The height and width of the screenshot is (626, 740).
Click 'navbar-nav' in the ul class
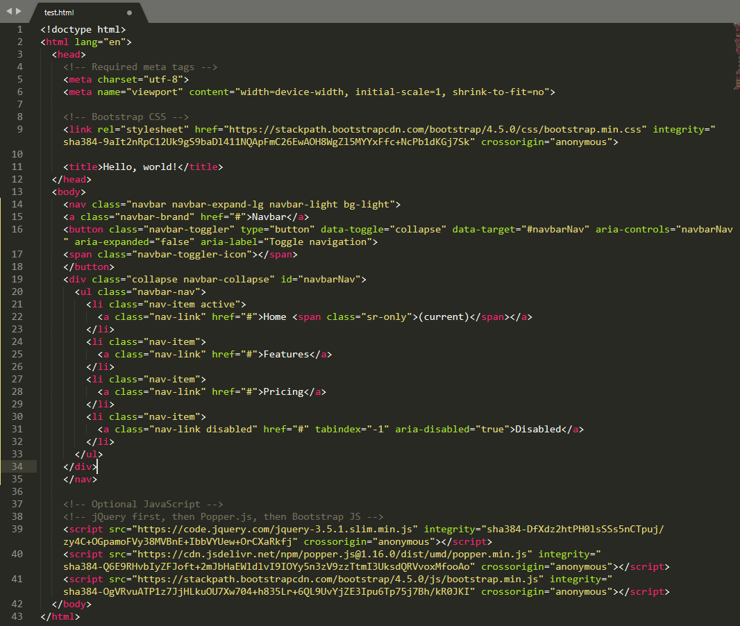[x=166, y=292]
